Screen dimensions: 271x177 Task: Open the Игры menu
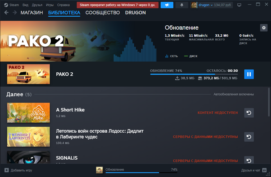[x=49, y=5]
